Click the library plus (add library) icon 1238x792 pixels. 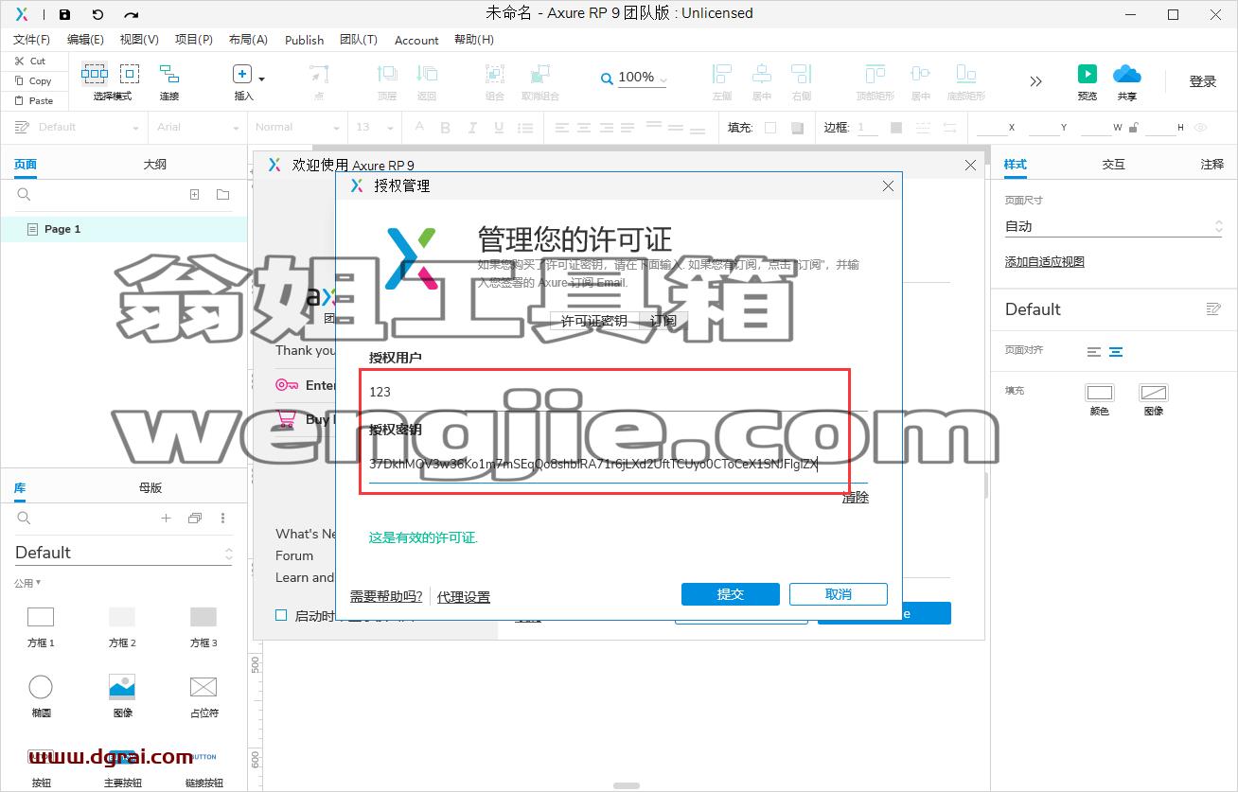(x=166, y=519)
